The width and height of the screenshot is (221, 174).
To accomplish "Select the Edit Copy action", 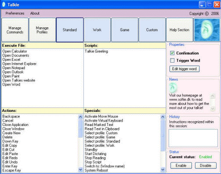I will tap(10, 145).
